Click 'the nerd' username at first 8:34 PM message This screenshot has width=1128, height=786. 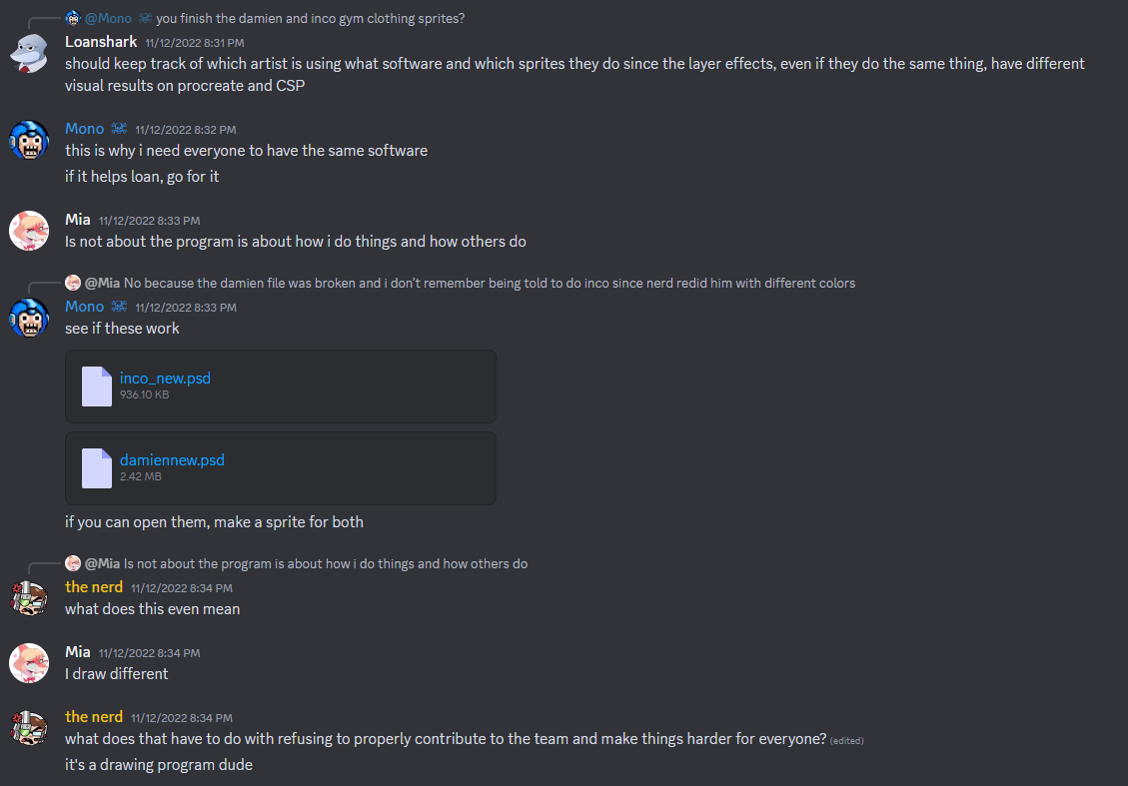94,587
